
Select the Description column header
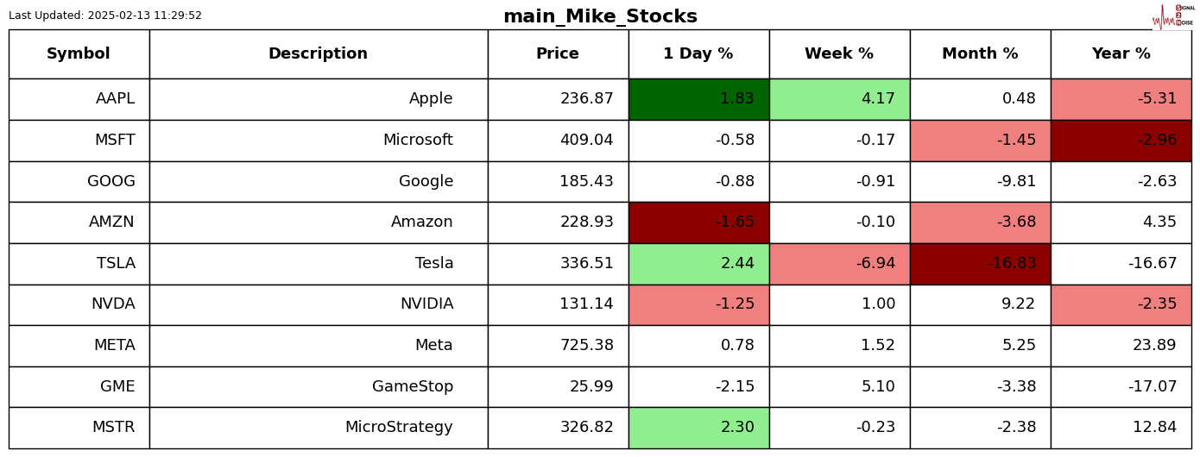[318, 54]
